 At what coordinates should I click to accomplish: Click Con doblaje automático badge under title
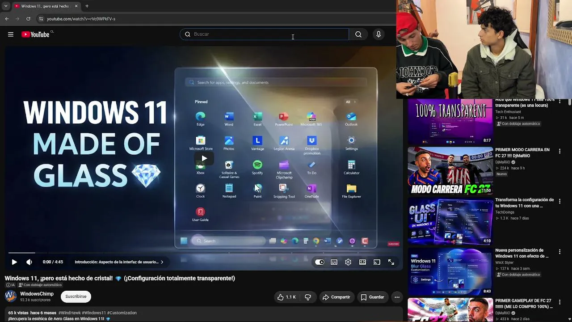pos(40,285)
